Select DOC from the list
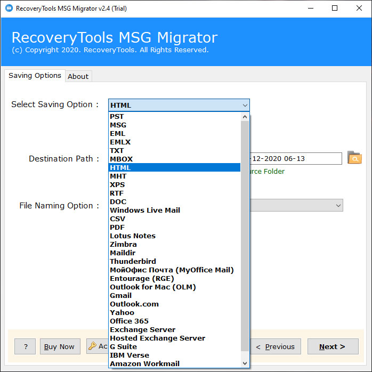 click(x=174, y=202)
